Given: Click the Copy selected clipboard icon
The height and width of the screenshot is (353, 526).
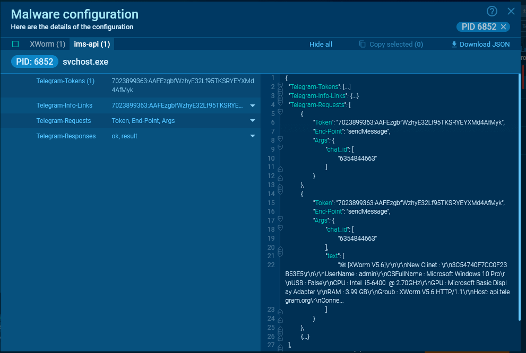Looking at the screenshot, I should point(363,44).
